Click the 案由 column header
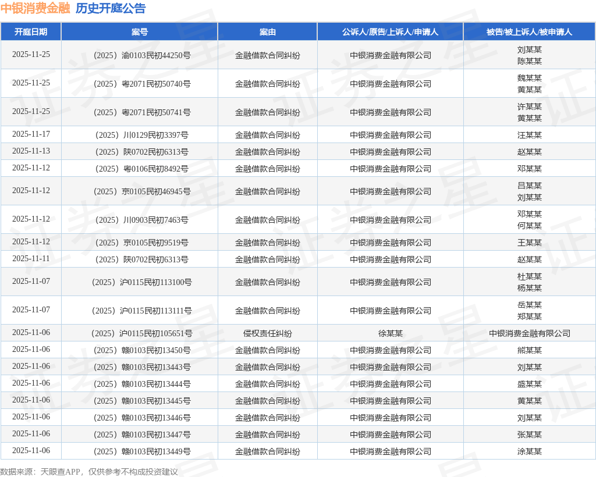Screen dimensions: 596x477 point(268,32)
